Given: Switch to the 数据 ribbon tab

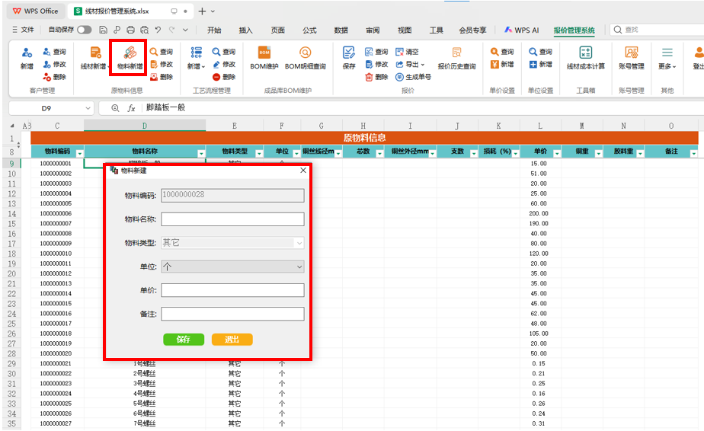Looking at the screenshot, I should pos(341,30).
